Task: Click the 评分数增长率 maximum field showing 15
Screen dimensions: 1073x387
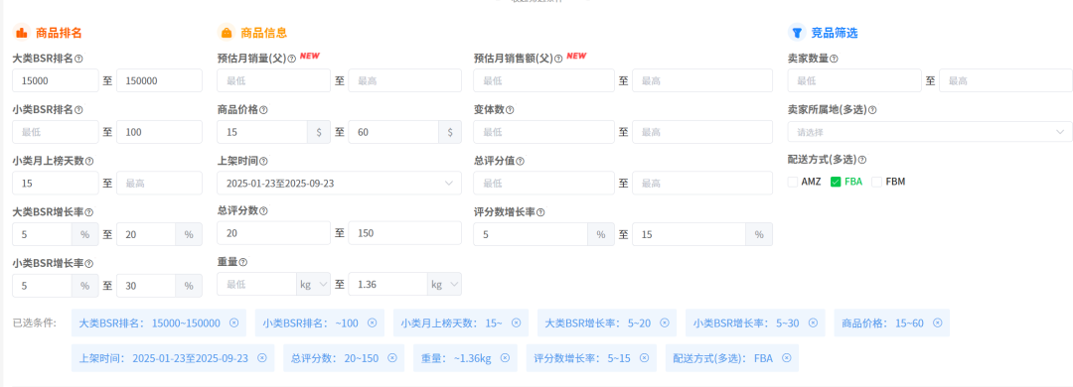Action: [x=690, y=234]
